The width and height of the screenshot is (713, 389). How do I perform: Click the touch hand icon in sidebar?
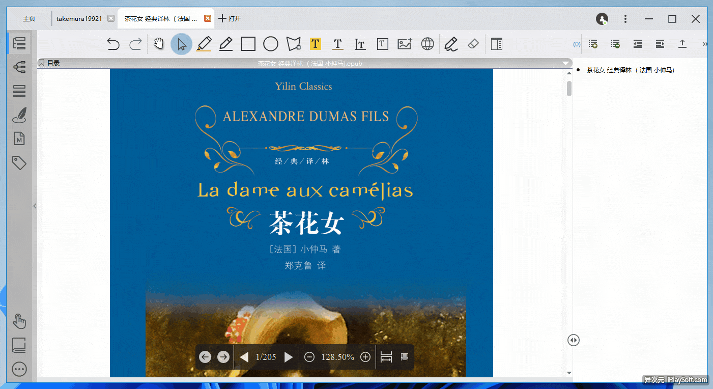click(x=19, y=321)
